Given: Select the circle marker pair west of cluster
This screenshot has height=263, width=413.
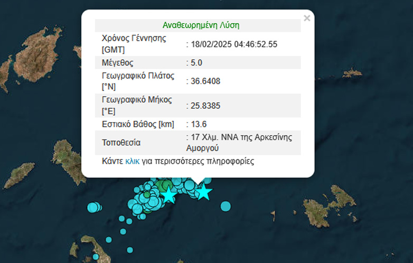Looking at the screenshot, I should (x=93, y=208).
